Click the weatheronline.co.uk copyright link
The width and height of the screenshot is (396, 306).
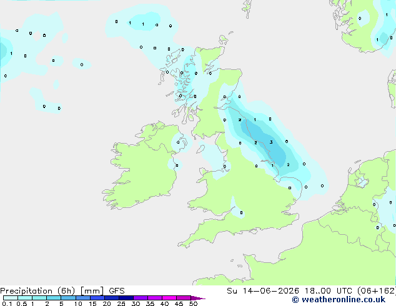(x=339, y=300)
